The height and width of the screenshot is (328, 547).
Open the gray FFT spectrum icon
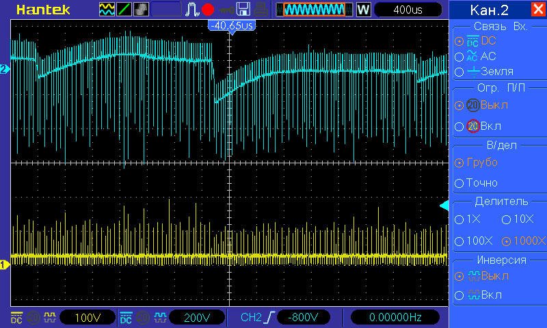[141, 10]
